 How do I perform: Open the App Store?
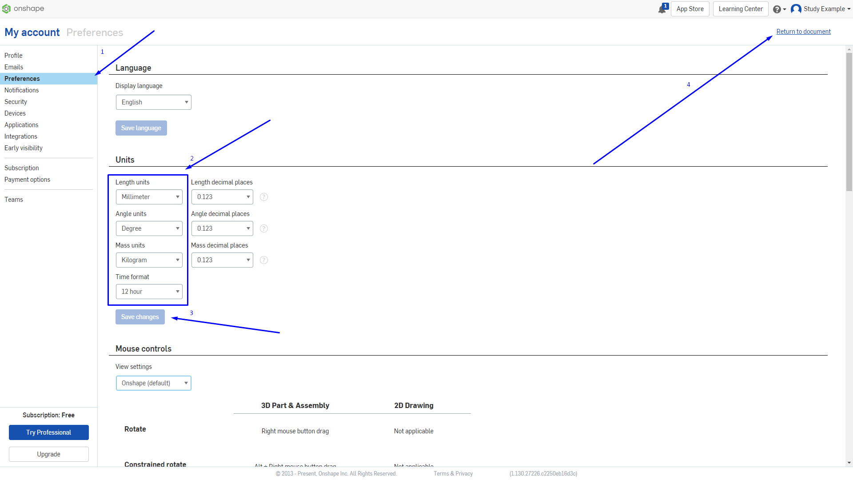tap(690, 9)
